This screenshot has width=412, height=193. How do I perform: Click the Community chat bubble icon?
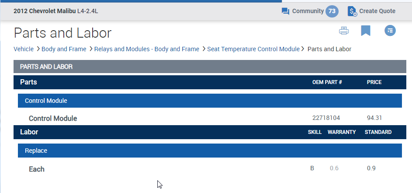(286, 11)
